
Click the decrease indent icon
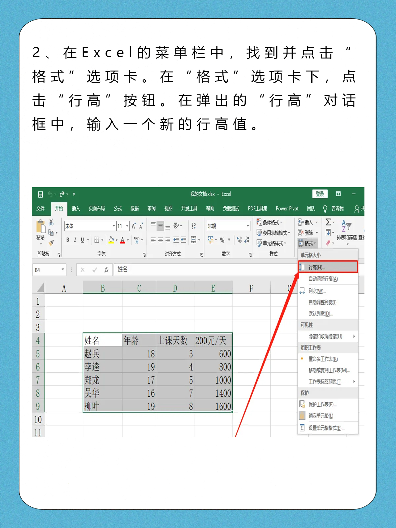[176, 240]
